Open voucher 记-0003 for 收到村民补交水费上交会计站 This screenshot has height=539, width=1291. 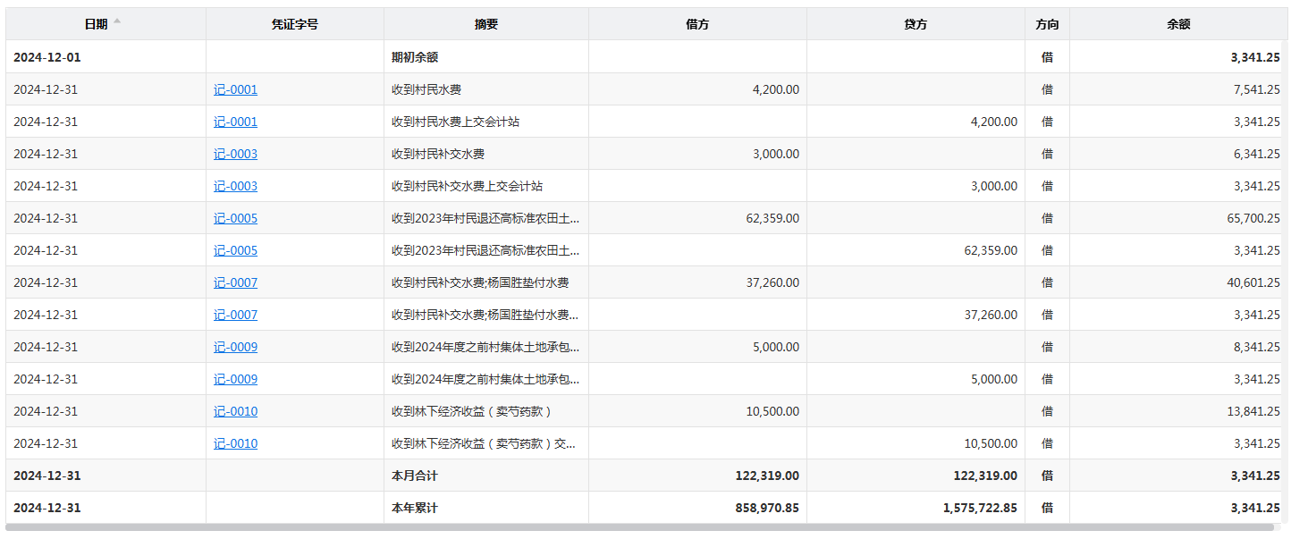tap(235, 186)
